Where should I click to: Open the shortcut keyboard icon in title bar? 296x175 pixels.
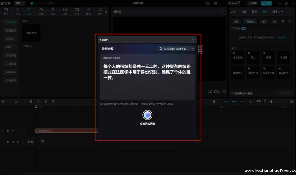point(208,3)
